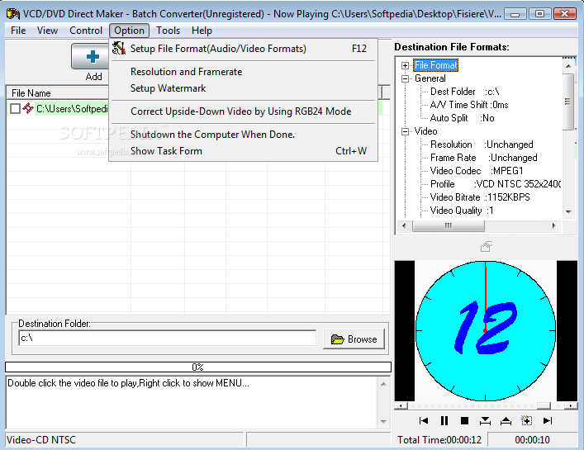Select Correct Upside-Down Video by Using RGB24 Mode
The height and width of the screenshot is (450, 584).
244,111
